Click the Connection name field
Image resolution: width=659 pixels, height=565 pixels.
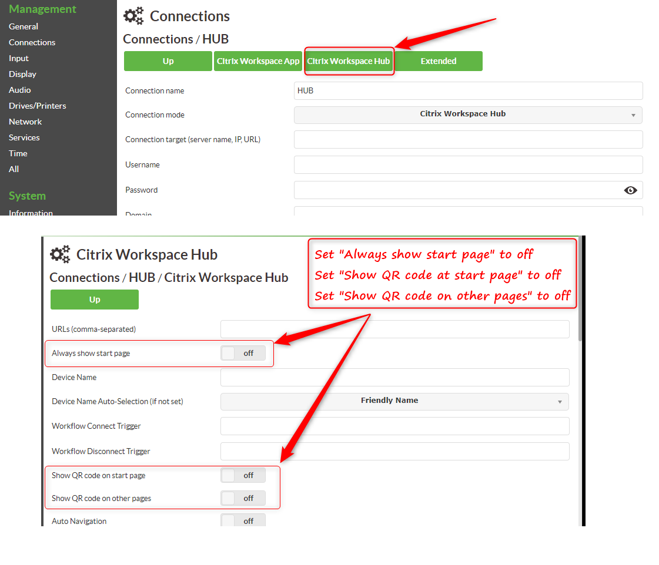pyautogui.click(x=468, y=90)
